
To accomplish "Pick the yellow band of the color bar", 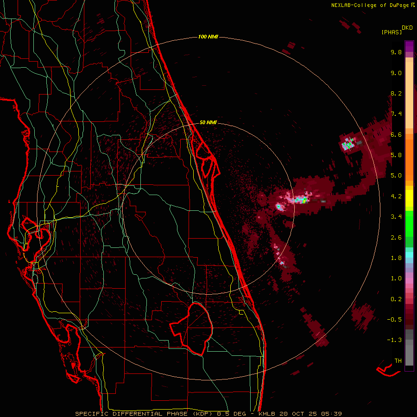I will [409, 198].
